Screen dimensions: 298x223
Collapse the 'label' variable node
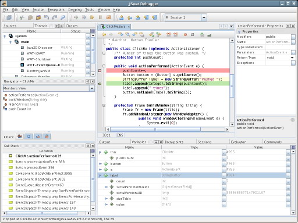[100, 175]
